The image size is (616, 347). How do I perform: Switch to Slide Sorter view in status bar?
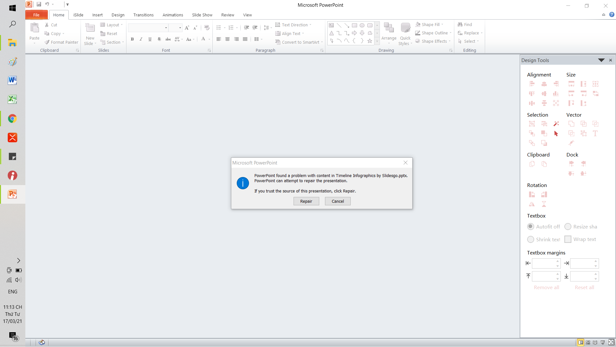coord(588,343)
